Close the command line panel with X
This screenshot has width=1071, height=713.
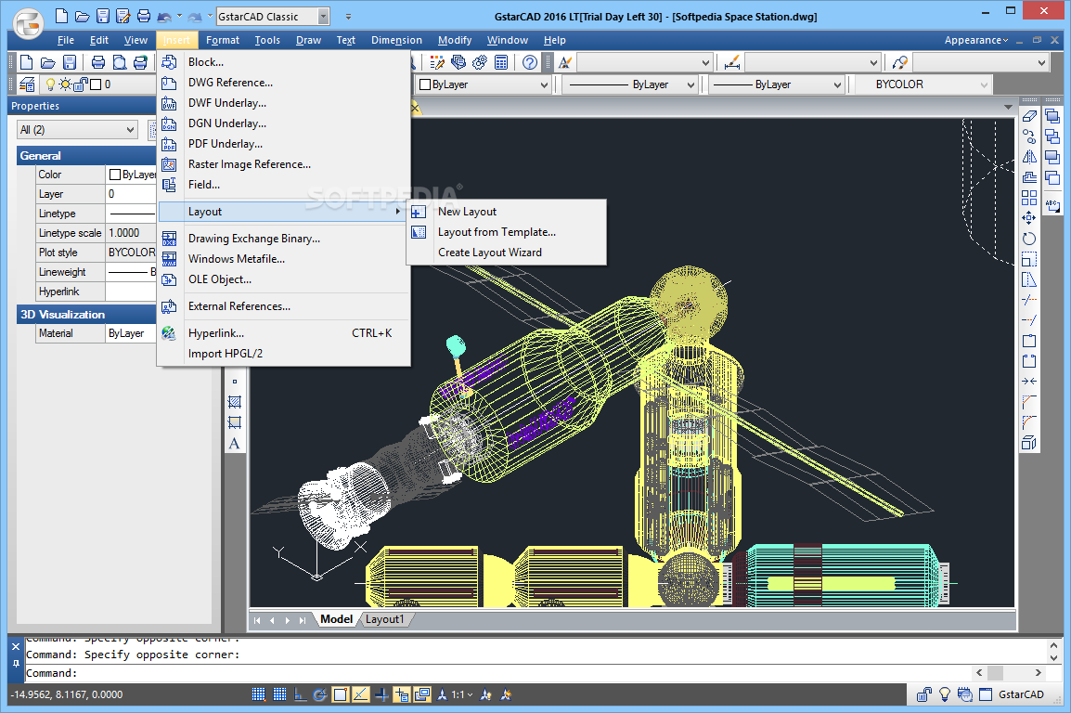point(16,647)
